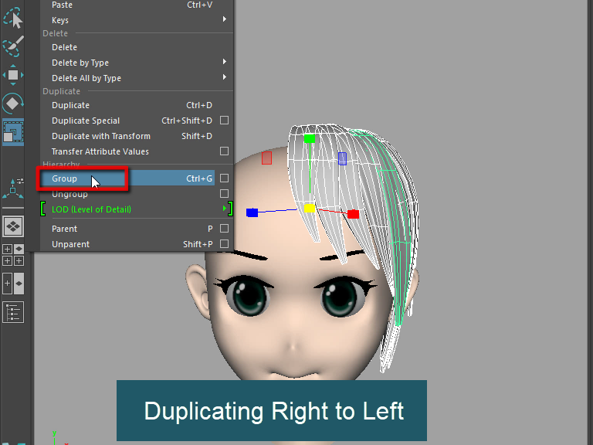Image resolution: width=593 pixels, height=445 pixels.
Task: Switch to four view panel layout
Action: 13,254
